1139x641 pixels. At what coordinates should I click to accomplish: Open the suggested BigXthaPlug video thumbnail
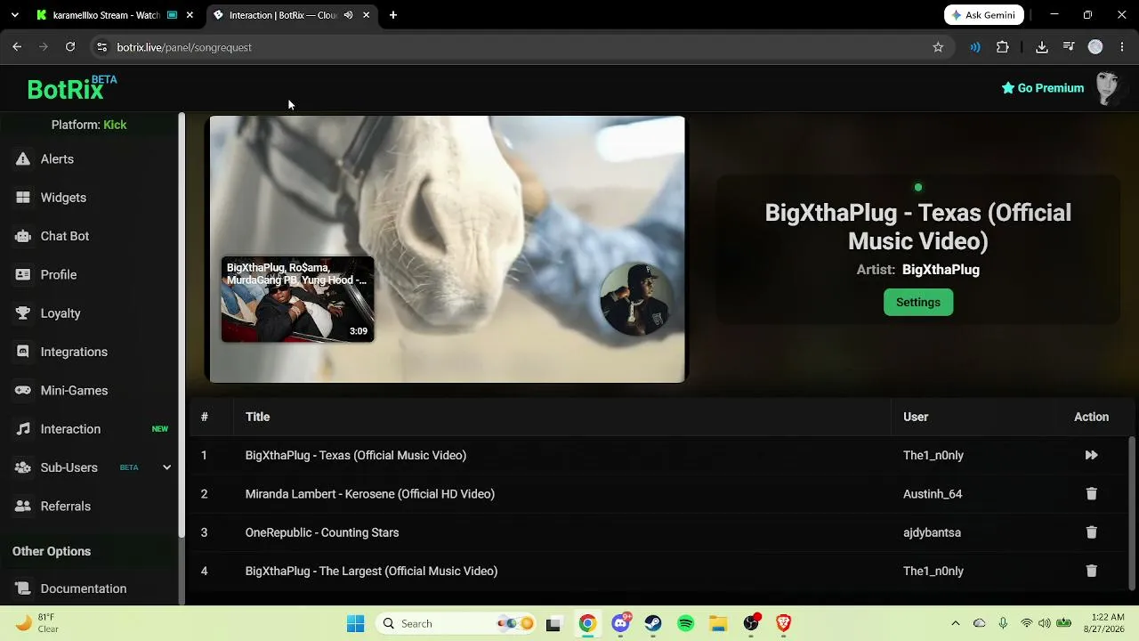click(x=297, y=299)
